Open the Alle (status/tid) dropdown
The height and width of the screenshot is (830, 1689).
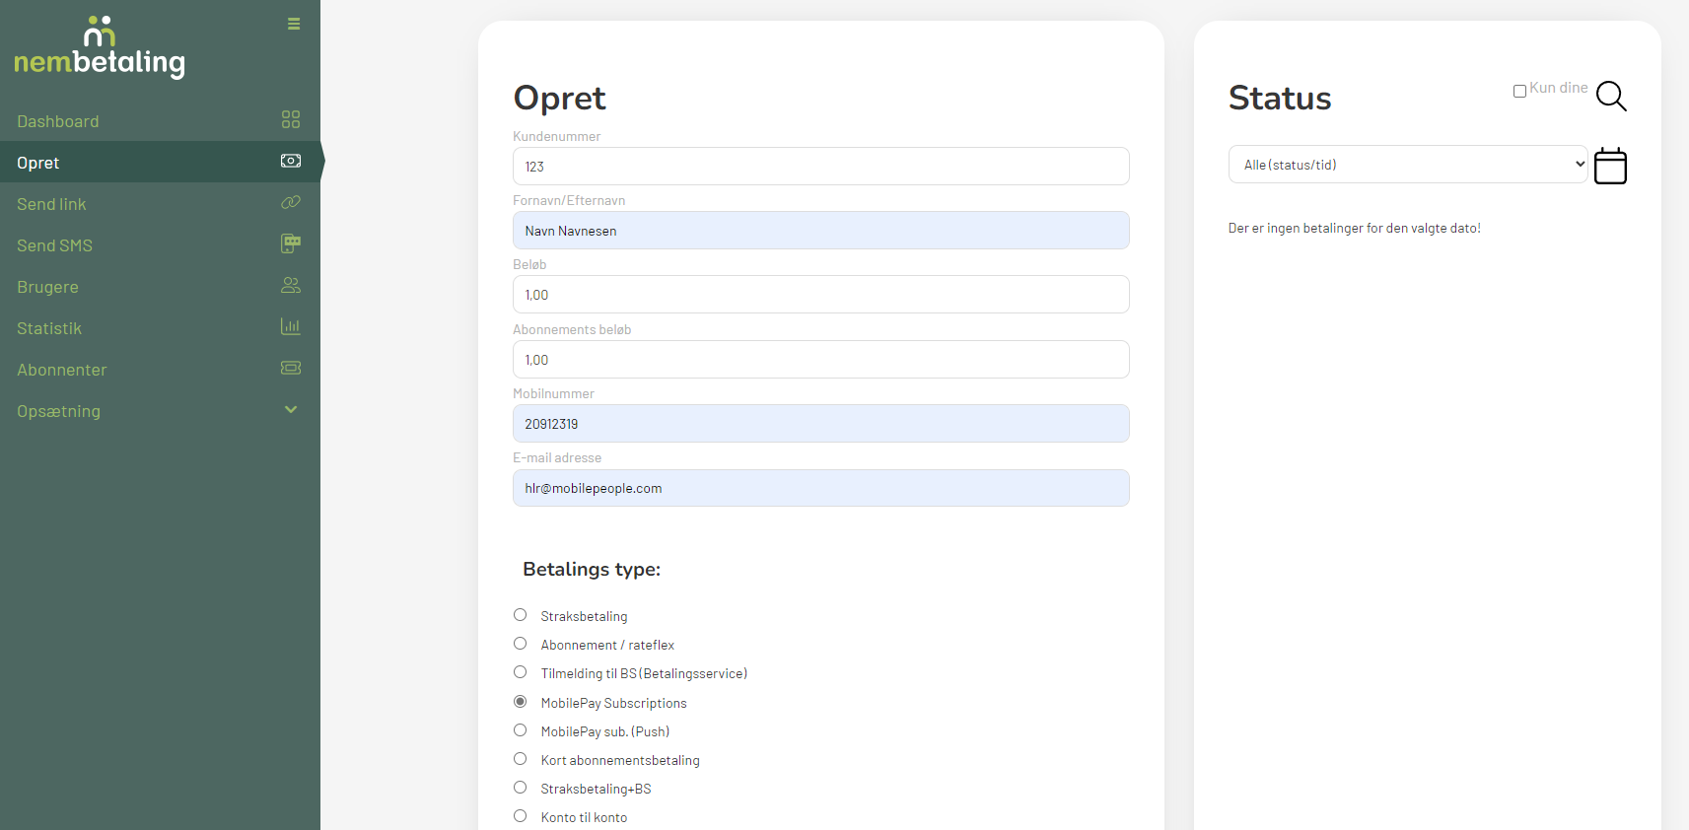(x=1407, y=165)
